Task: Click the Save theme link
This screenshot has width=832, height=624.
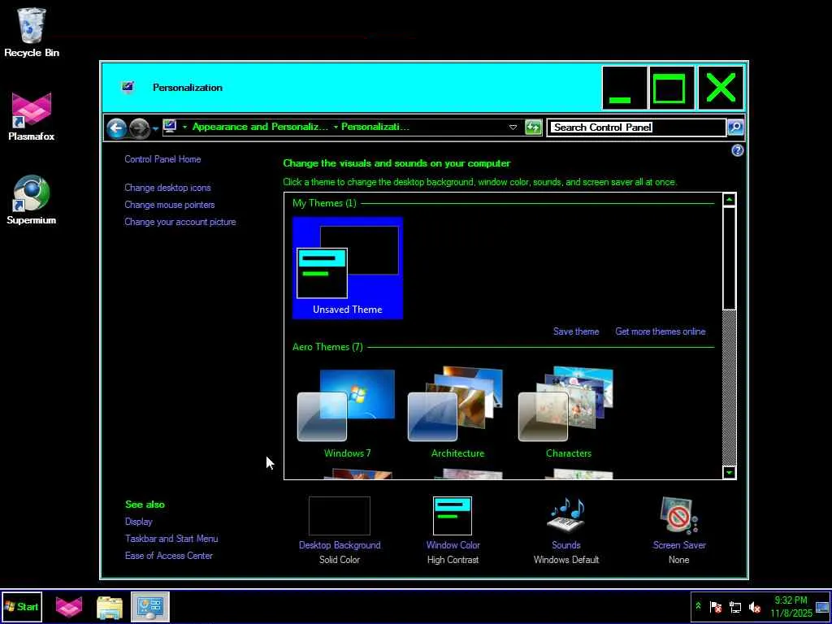Action: pos(576,331)
